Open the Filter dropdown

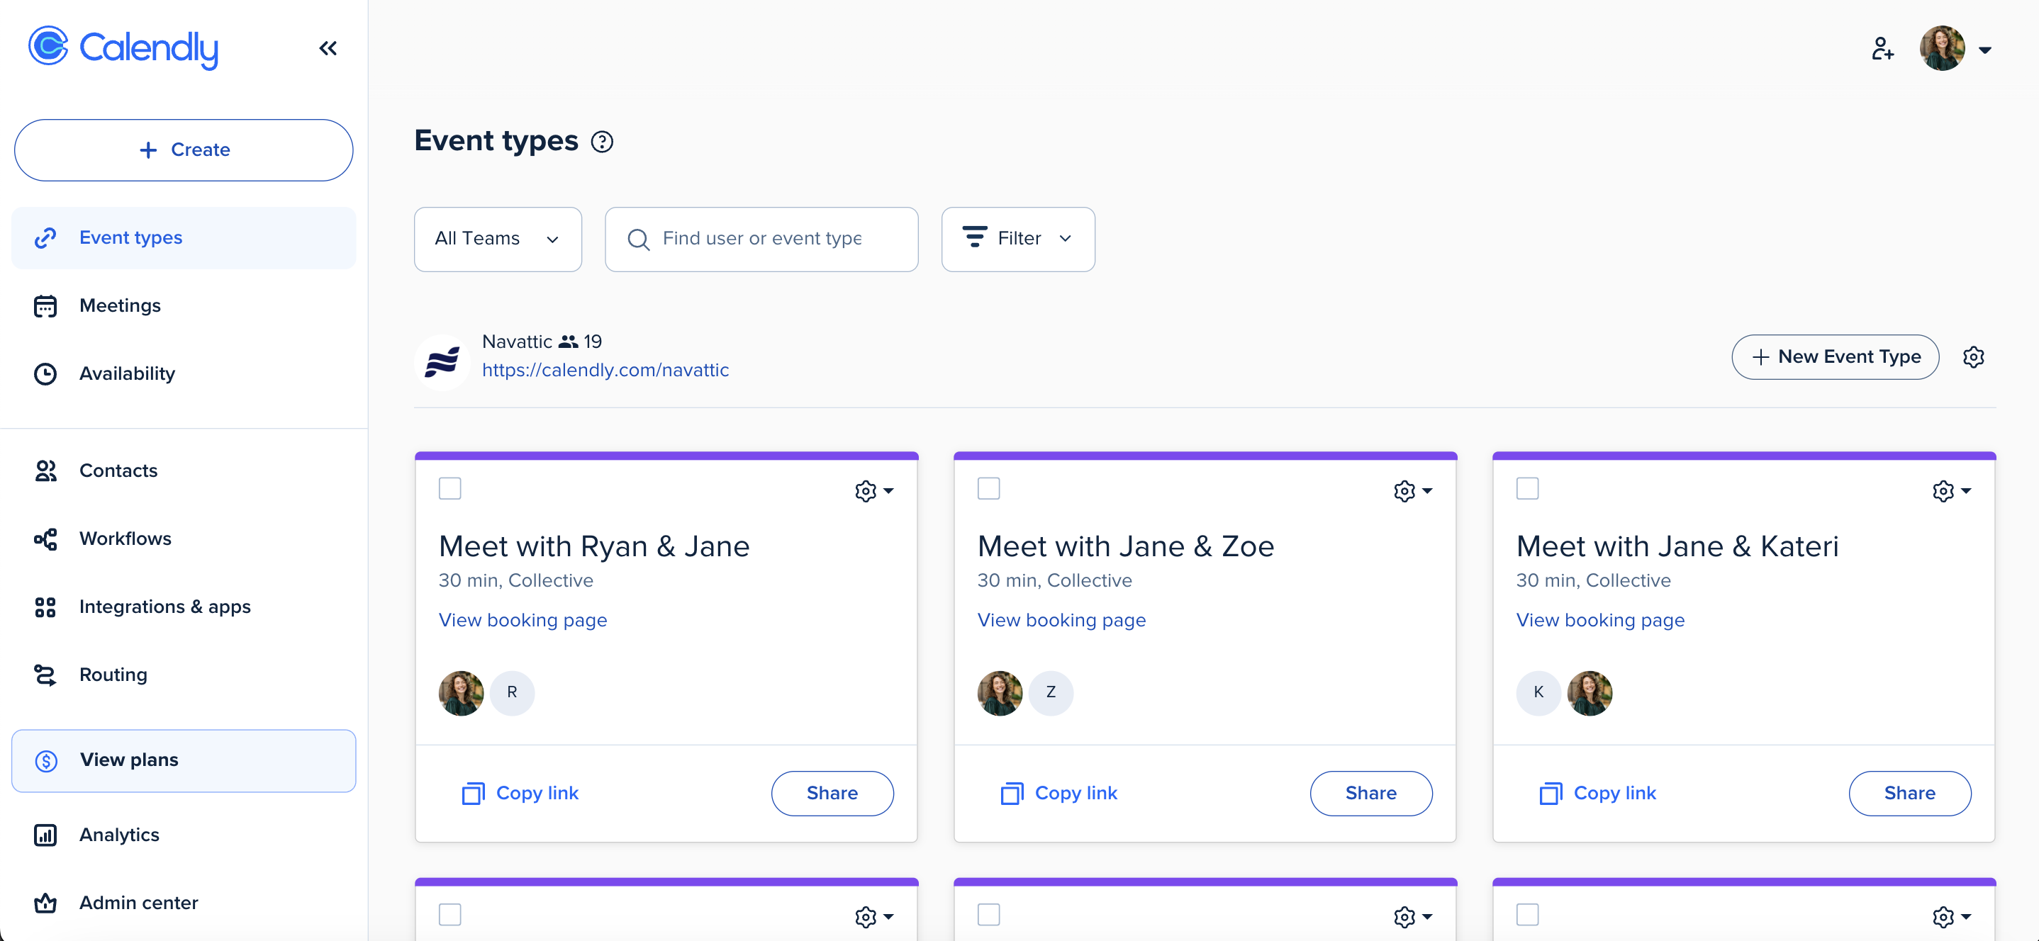click(x=1018, y=239)
